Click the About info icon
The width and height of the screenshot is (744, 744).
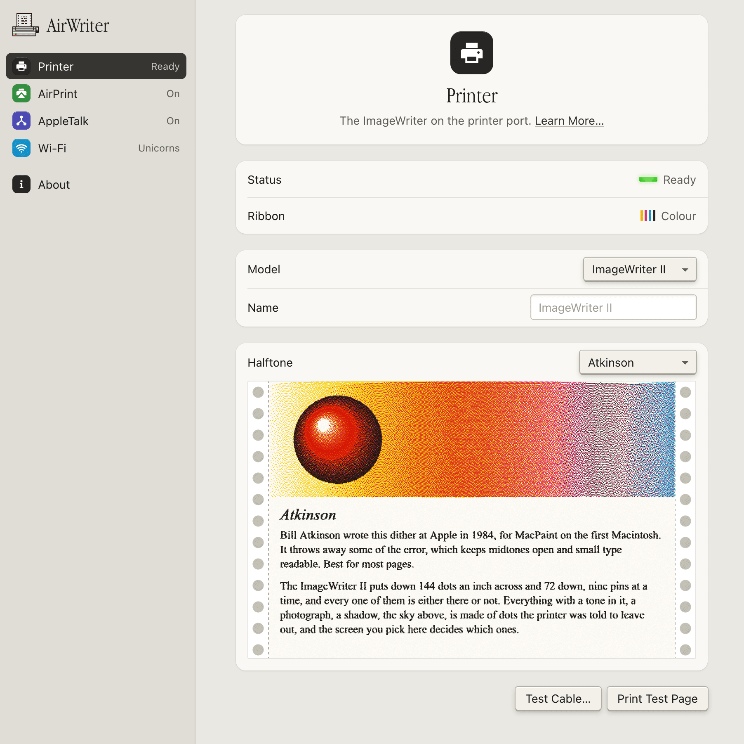coord(21,184)
